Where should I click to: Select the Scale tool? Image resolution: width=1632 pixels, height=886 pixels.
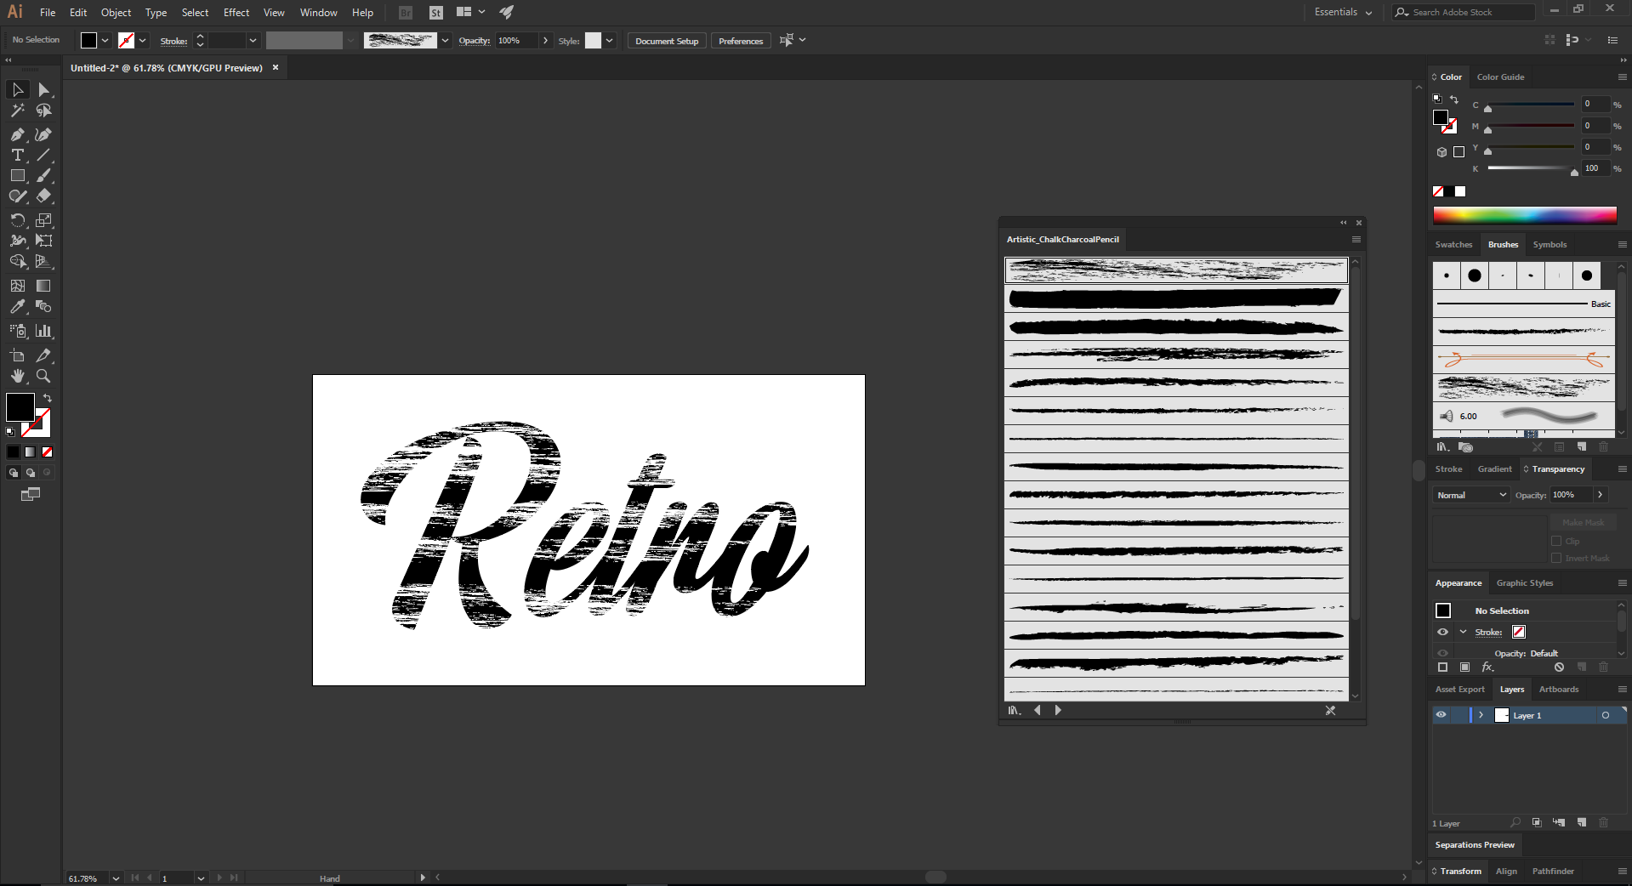pos(43,219)
